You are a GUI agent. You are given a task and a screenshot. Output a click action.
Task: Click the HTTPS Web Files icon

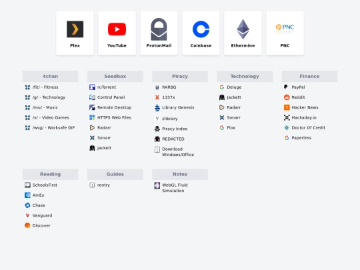92,117
